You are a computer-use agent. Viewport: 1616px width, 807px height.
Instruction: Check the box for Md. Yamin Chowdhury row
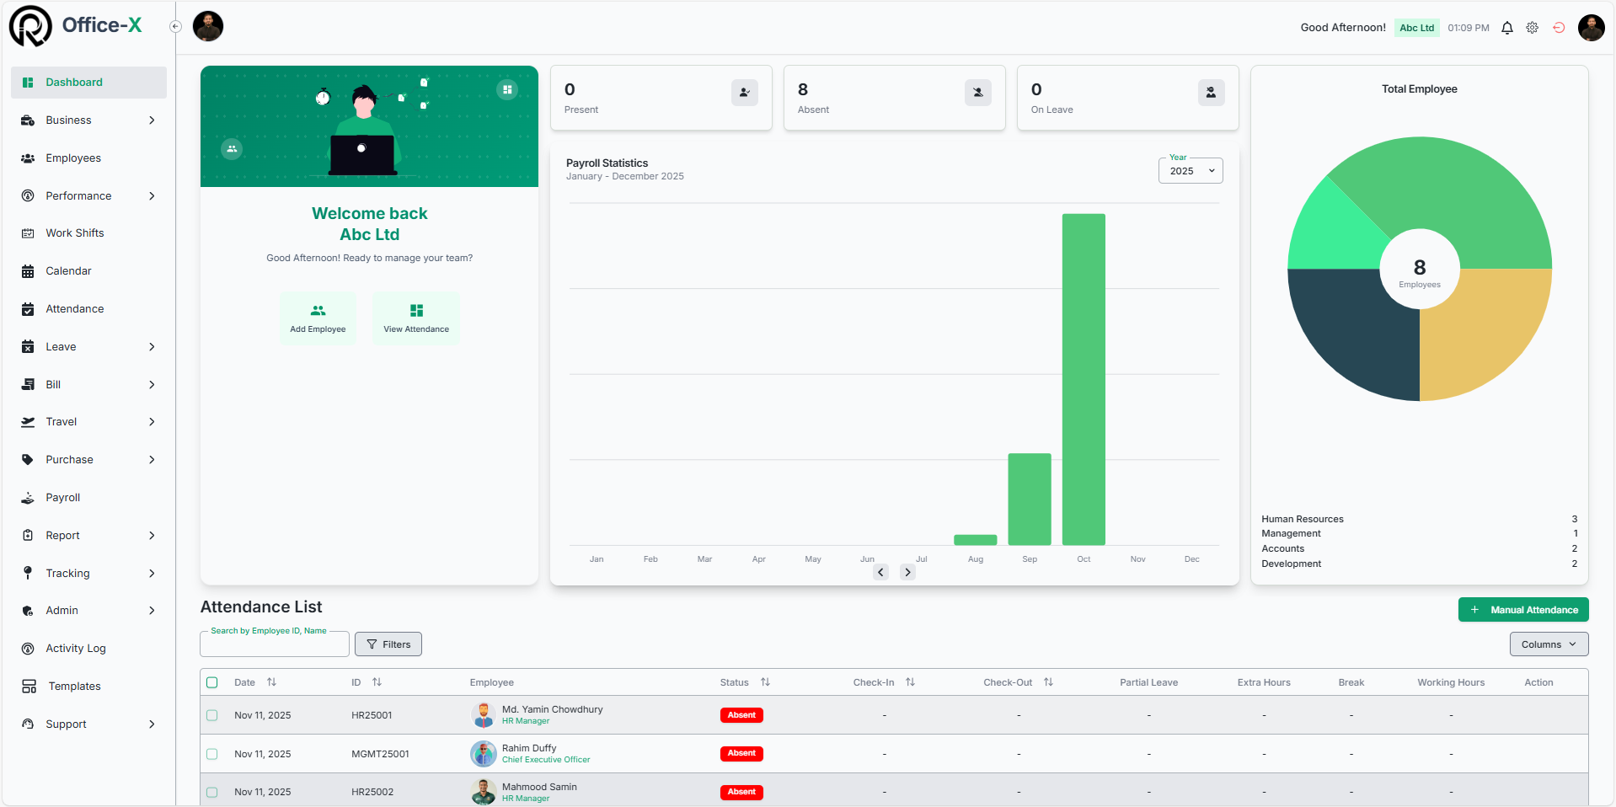pyautogui.click(x=212, y=715)
